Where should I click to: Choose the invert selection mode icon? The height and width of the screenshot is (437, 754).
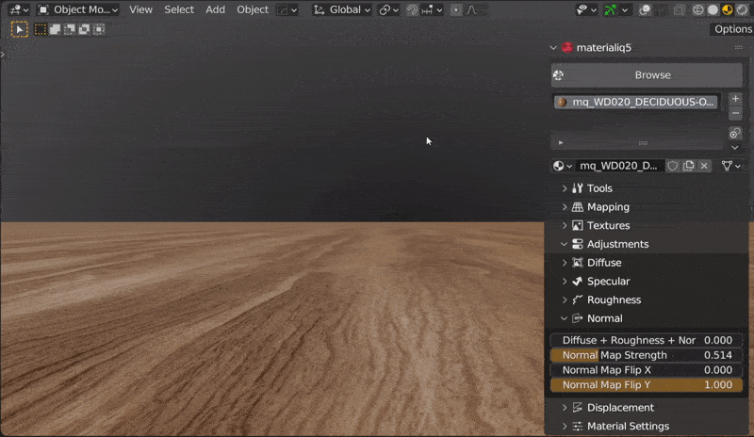pos(84,29)
